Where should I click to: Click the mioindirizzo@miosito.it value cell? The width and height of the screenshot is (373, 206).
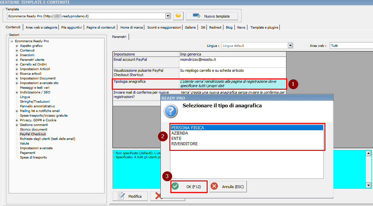(232, 62)
